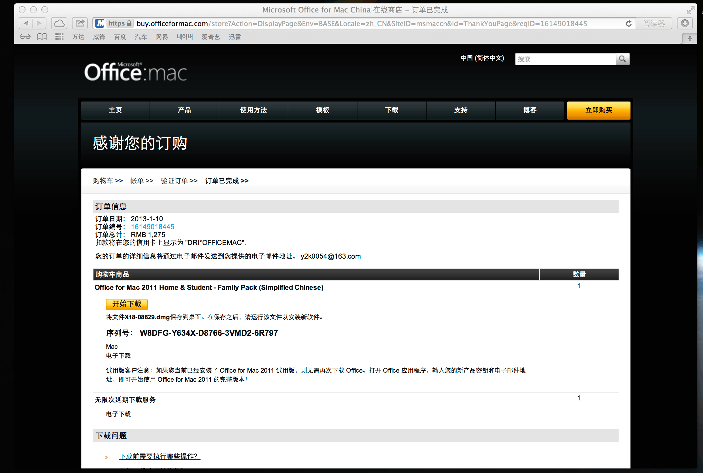Viewport: 703px width, 473px height.
Task: Open the 네이버 bookmark
Action: (x=185, y=37)
